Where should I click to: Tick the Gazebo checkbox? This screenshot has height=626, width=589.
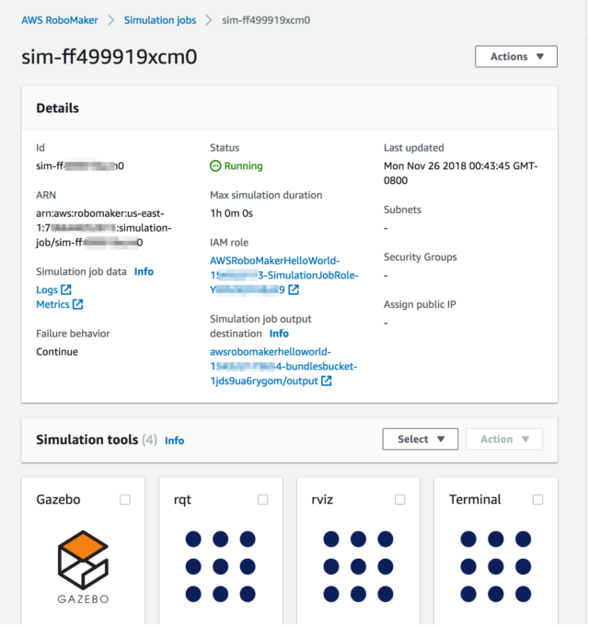pyautogui.click(x=125, y=499)
